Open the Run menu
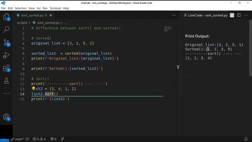Screen dimensions: 252x142 (x=45, y=8)
